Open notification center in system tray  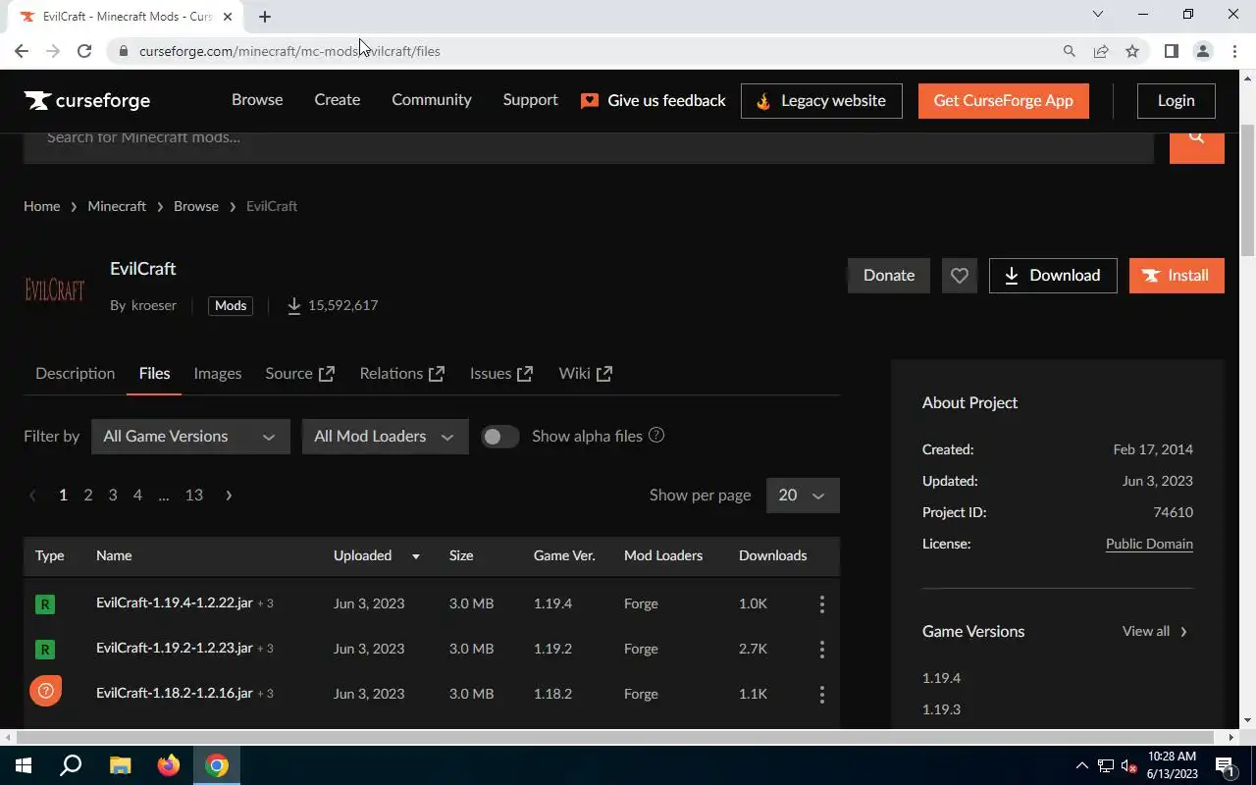point(1225,765)
